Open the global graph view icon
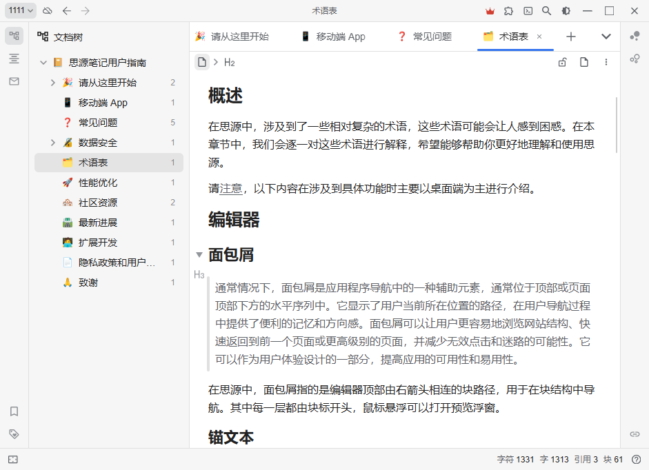 click(635, 37)
